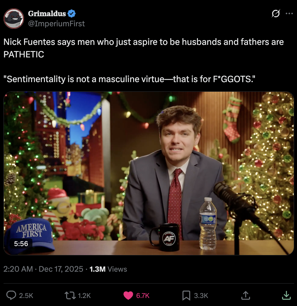
Task: Click the Grimaldus profile avatar
Action: click(x=14, y=19)
